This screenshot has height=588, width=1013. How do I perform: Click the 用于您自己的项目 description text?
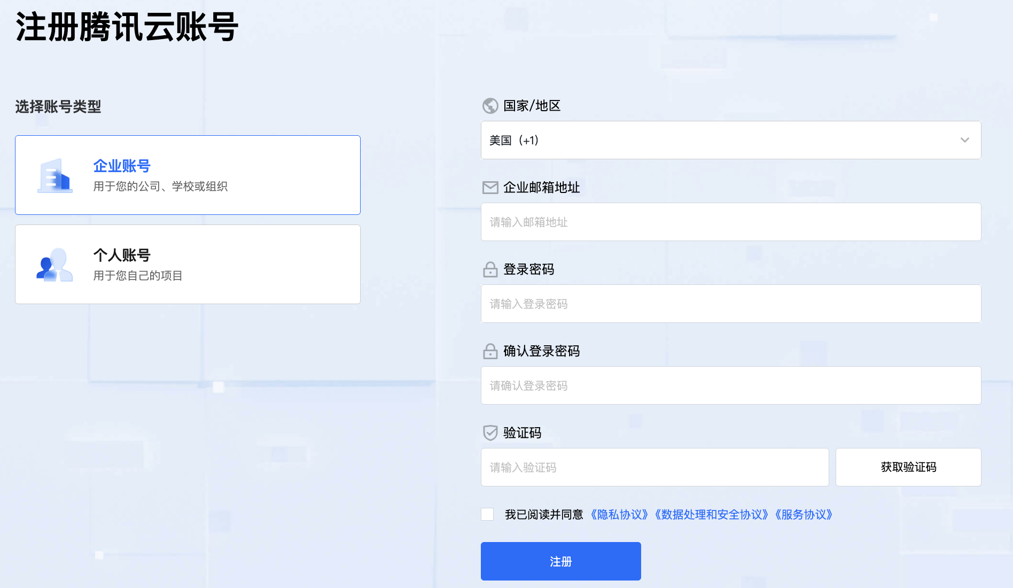click(138, 276)
